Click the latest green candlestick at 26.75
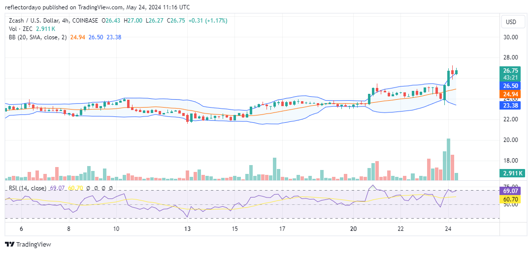The height and width of the screenshot is (253, 532). (456, 72)
